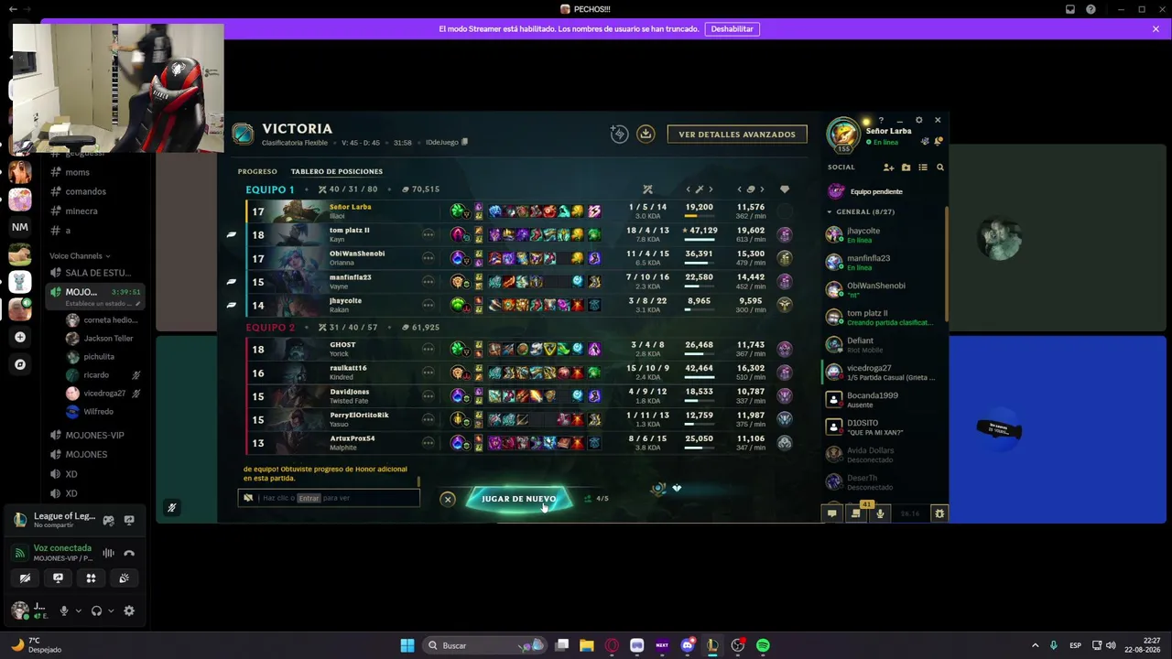Screen dimensions: 1172x659
Task: Add a new Discord server
Action: pyautogui.click(x=20, y=337)
